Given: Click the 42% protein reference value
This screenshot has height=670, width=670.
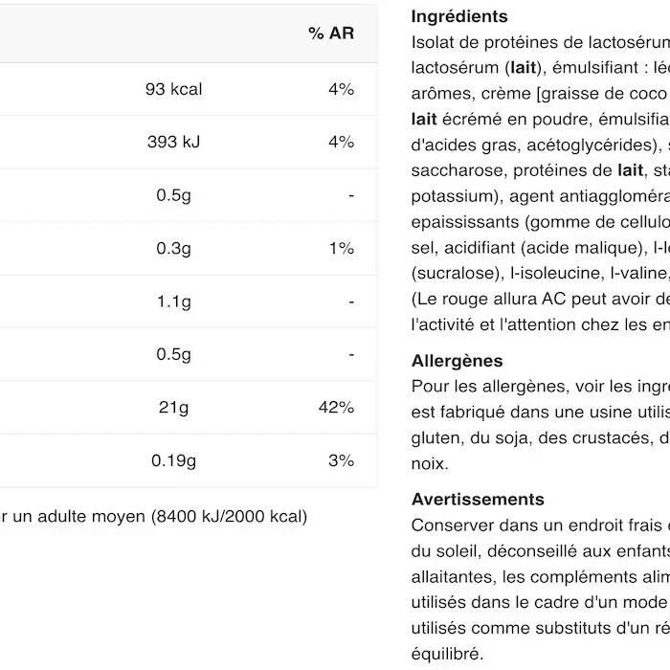Looking at the screenshot, I should [336, 407].
